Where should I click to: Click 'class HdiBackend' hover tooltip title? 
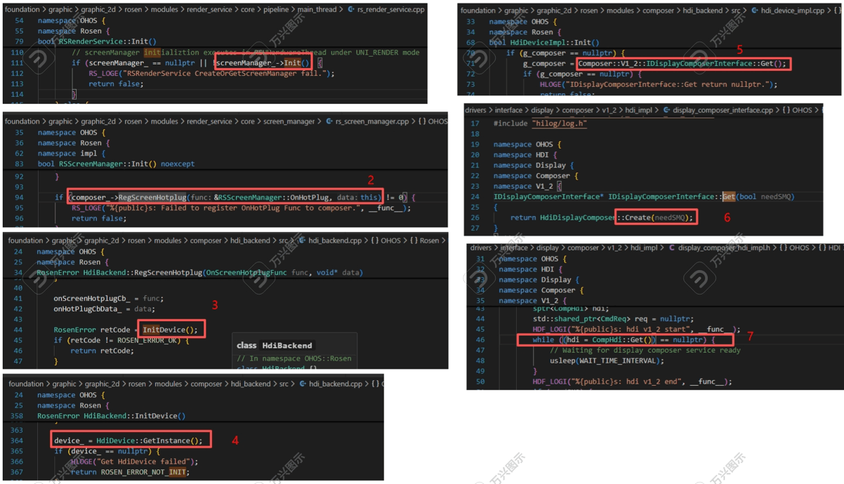coord(275,345)
